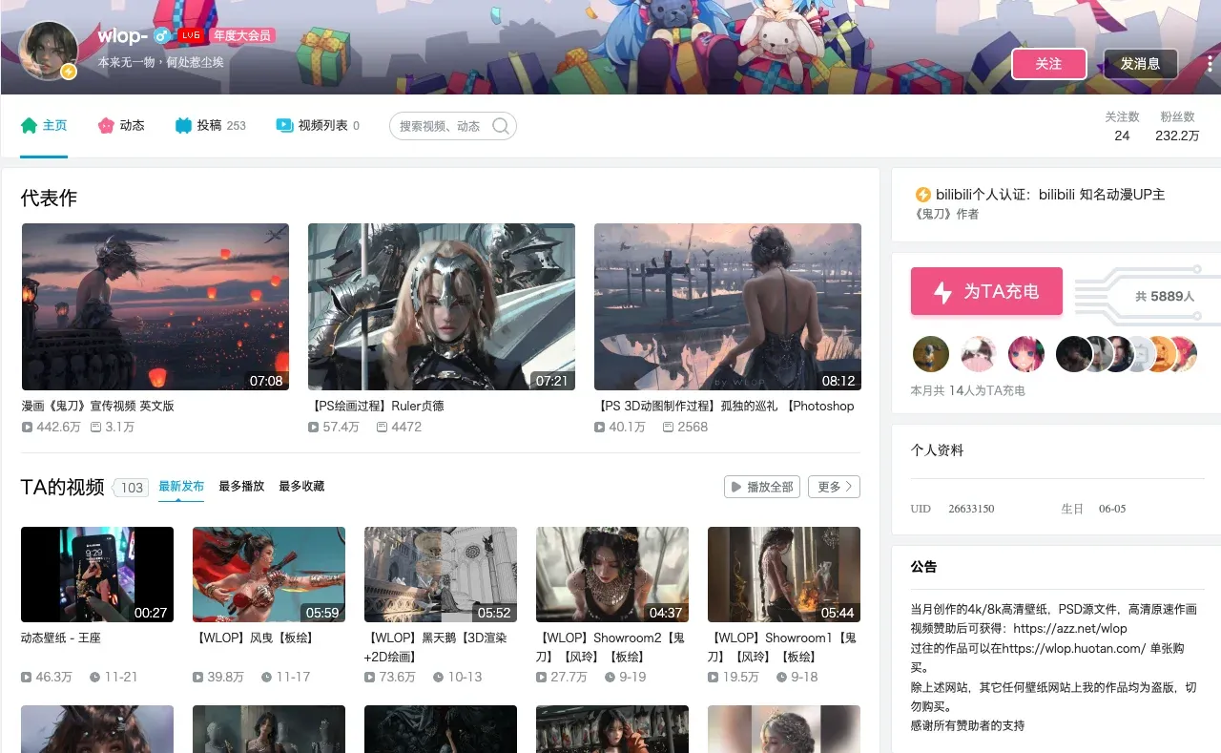
Task: Open the olive-green charger avatar
Action: [x=931, y=354]
